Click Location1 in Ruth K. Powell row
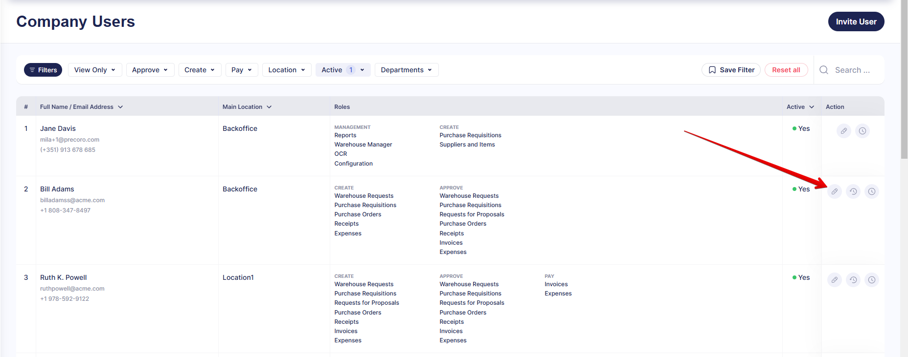The height and width of the screenshot is (357, 908). click(x=238, y=277)
